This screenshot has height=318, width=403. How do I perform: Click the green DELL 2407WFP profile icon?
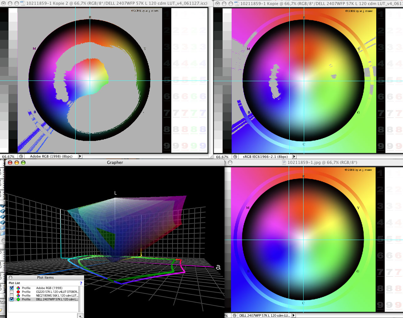click(18, 299)
